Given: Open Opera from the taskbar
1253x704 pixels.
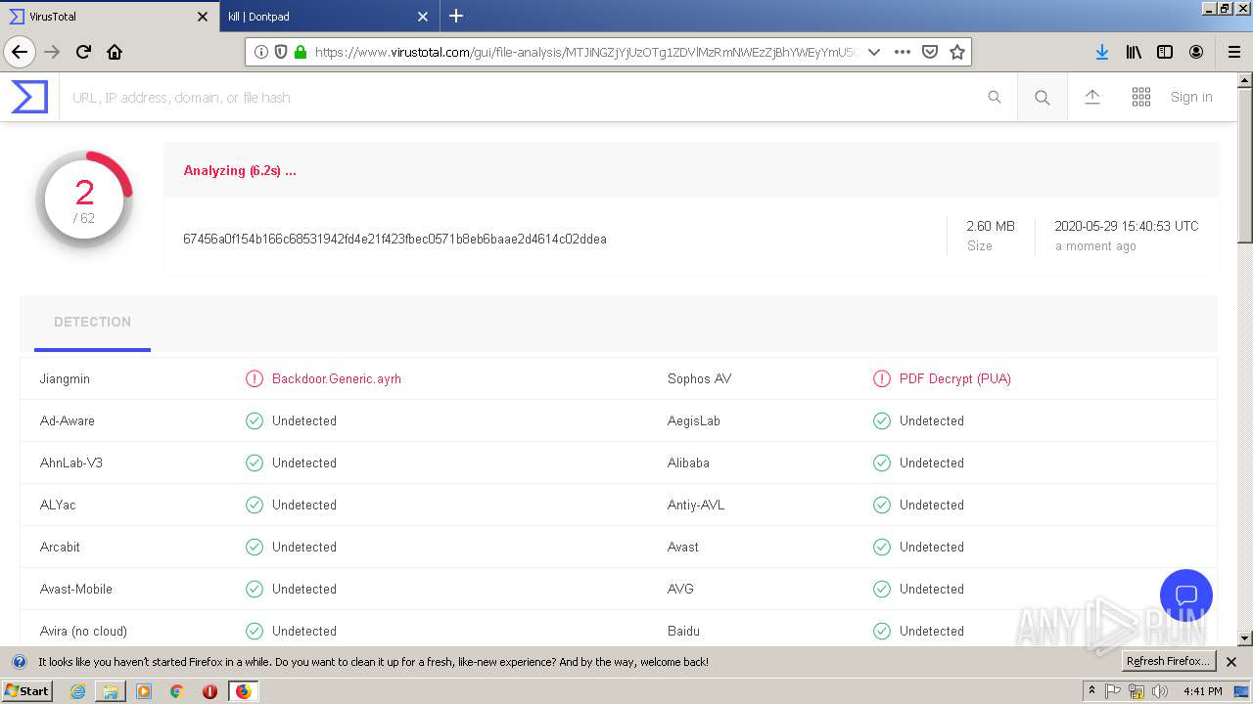Looking at the screenshot, I should point(209,691).
